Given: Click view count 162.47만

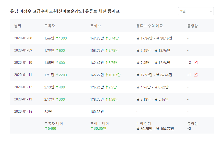Looking at the screenshot, I should pyautogui.click(x=97, y=63).
